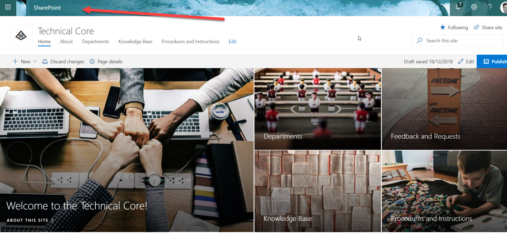507x241 pixels.
Task: Open the Knowledge Base navigation item
Action: pos(135,42)
